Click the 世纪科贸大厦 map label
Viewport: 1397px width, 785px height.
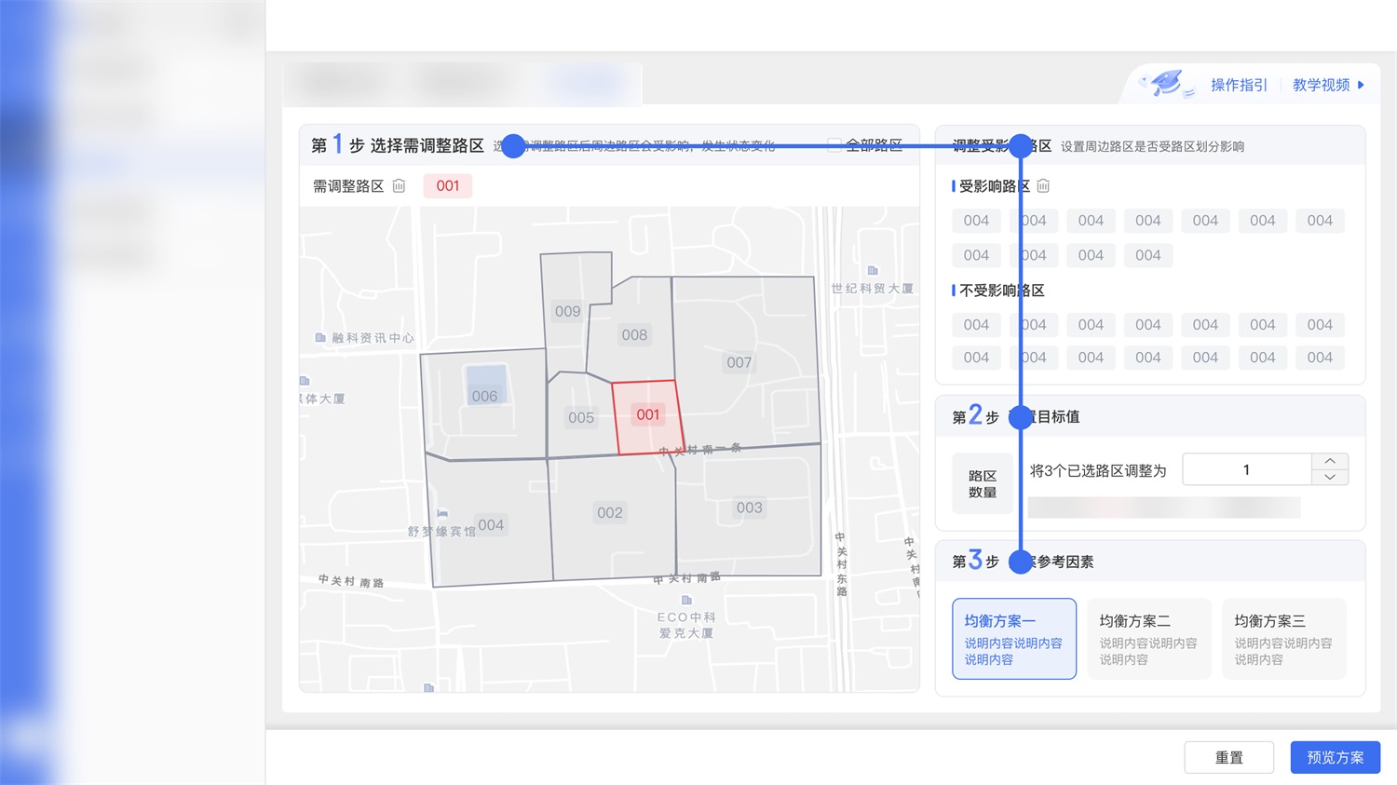[x=873, y=289]
